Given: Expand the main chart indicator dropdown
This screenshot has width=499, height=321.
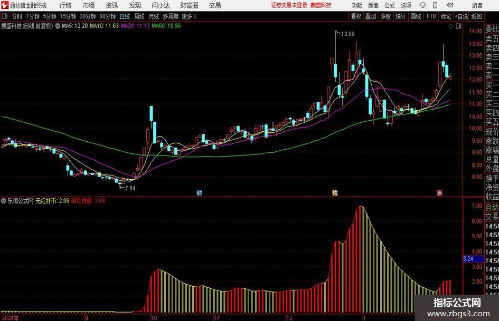Looking at the screenshot, I should pos(58,26).
